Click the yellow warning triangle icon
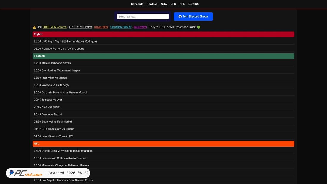This screenshot has height=184, width=327. (x=34, y=27)
